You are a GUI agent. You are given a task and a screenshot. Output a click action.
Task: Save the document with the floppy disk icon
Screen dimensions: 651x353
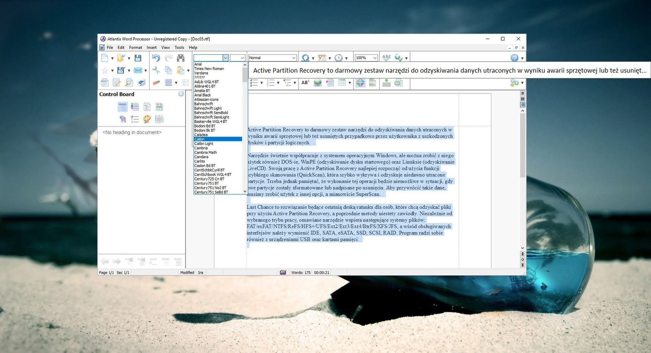tap(138, 58)
